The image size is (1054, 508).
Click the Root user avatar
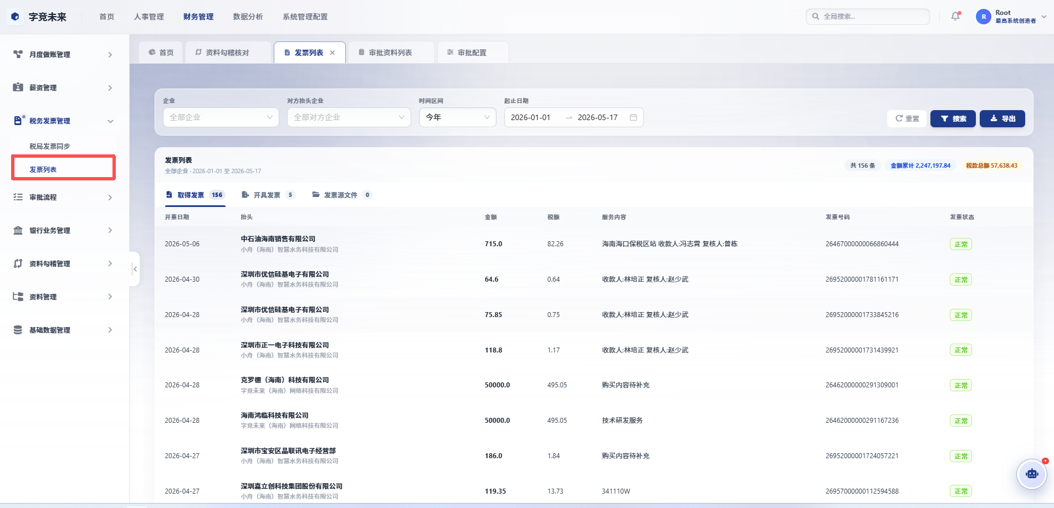983,17
